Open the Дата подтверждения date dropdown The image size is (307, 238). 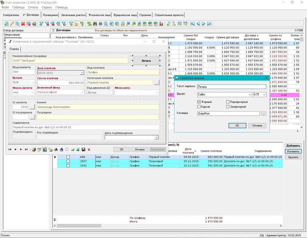[157, 137]
